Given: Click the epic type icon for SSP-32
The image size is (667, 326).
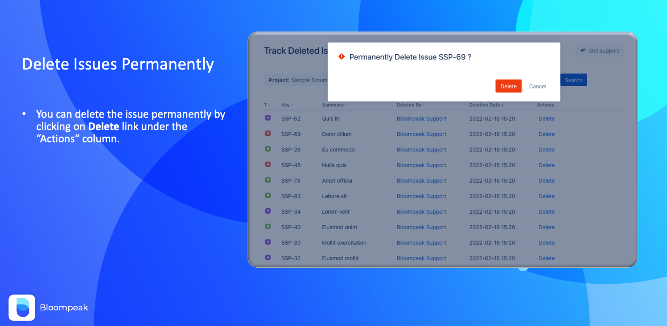Looking at the screenshot, I should (x=268, y=258).
